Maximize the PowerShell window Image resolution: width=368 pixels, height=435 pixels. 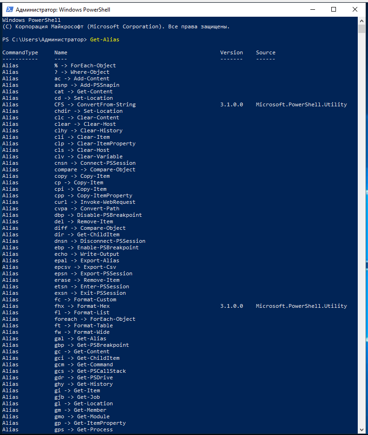point(334,9)
